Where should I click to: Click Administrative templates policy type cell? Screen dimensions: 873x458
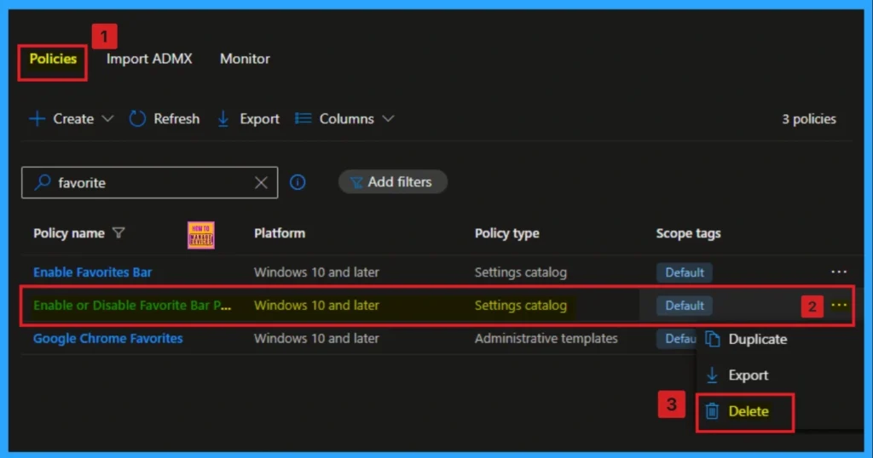(546, 339)
